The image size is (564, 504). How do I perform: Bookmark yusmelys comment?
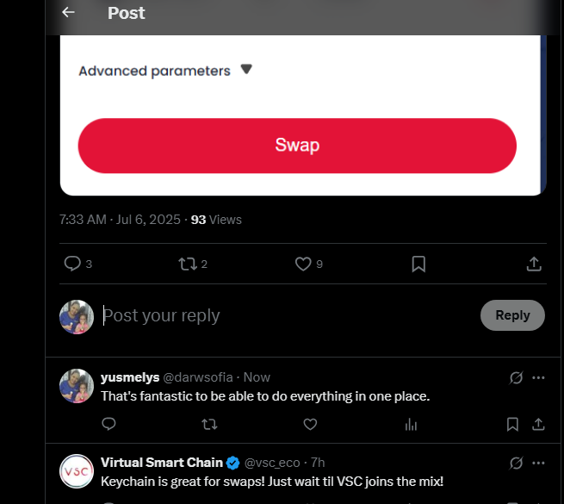512,425
